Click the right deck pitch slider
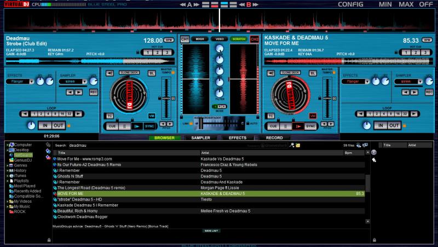This screenshot has height=247, width=438. click(327, 99)
